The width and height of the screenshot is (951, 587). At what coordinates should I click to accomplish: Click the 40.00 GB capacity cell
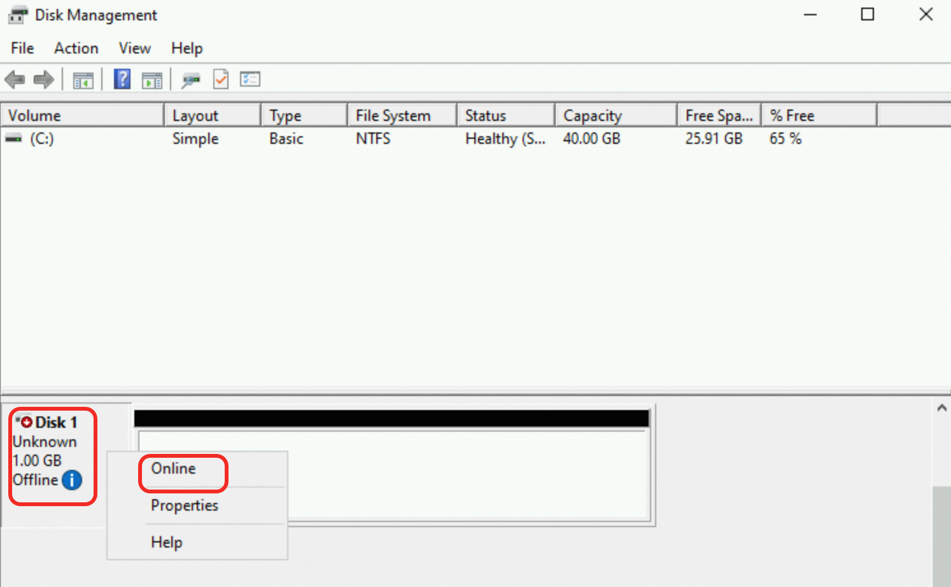591,139
